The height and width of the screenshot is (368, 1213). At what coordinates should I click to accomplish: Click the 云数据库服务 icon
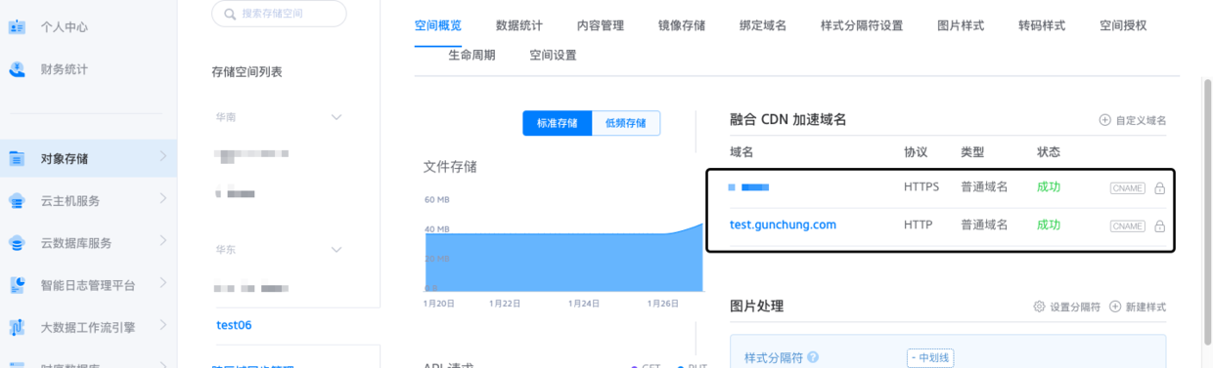(x=17, y=243)
